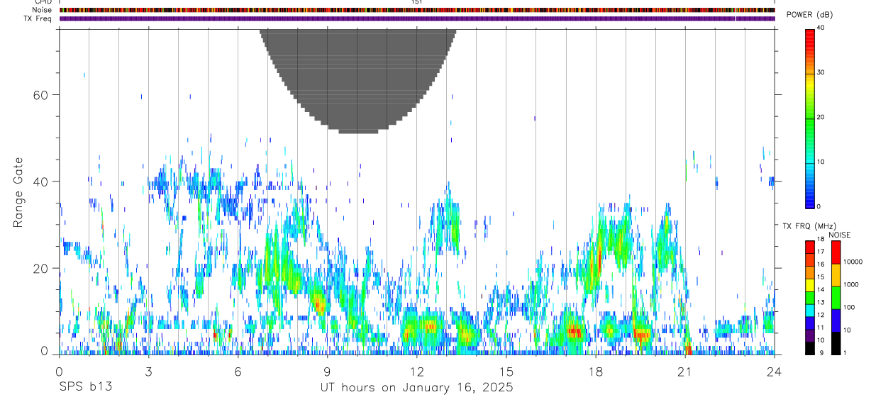The height and width of the screenshot is (402, 871).
Task: Click the power color bar legend
Action: click(x=809, y=118)
